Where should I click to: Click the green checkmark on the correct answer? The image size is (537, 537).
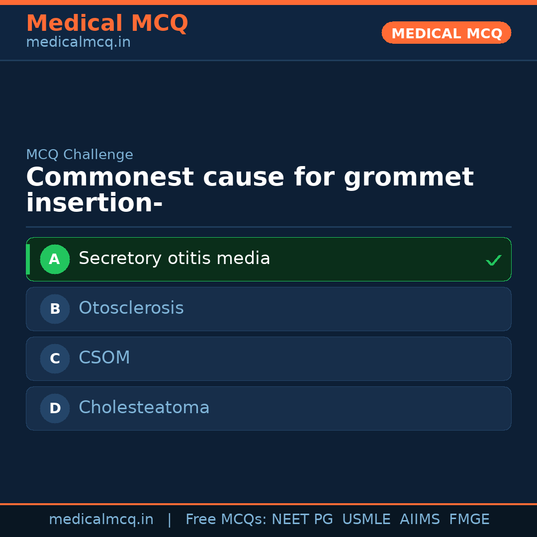(493, 260)
